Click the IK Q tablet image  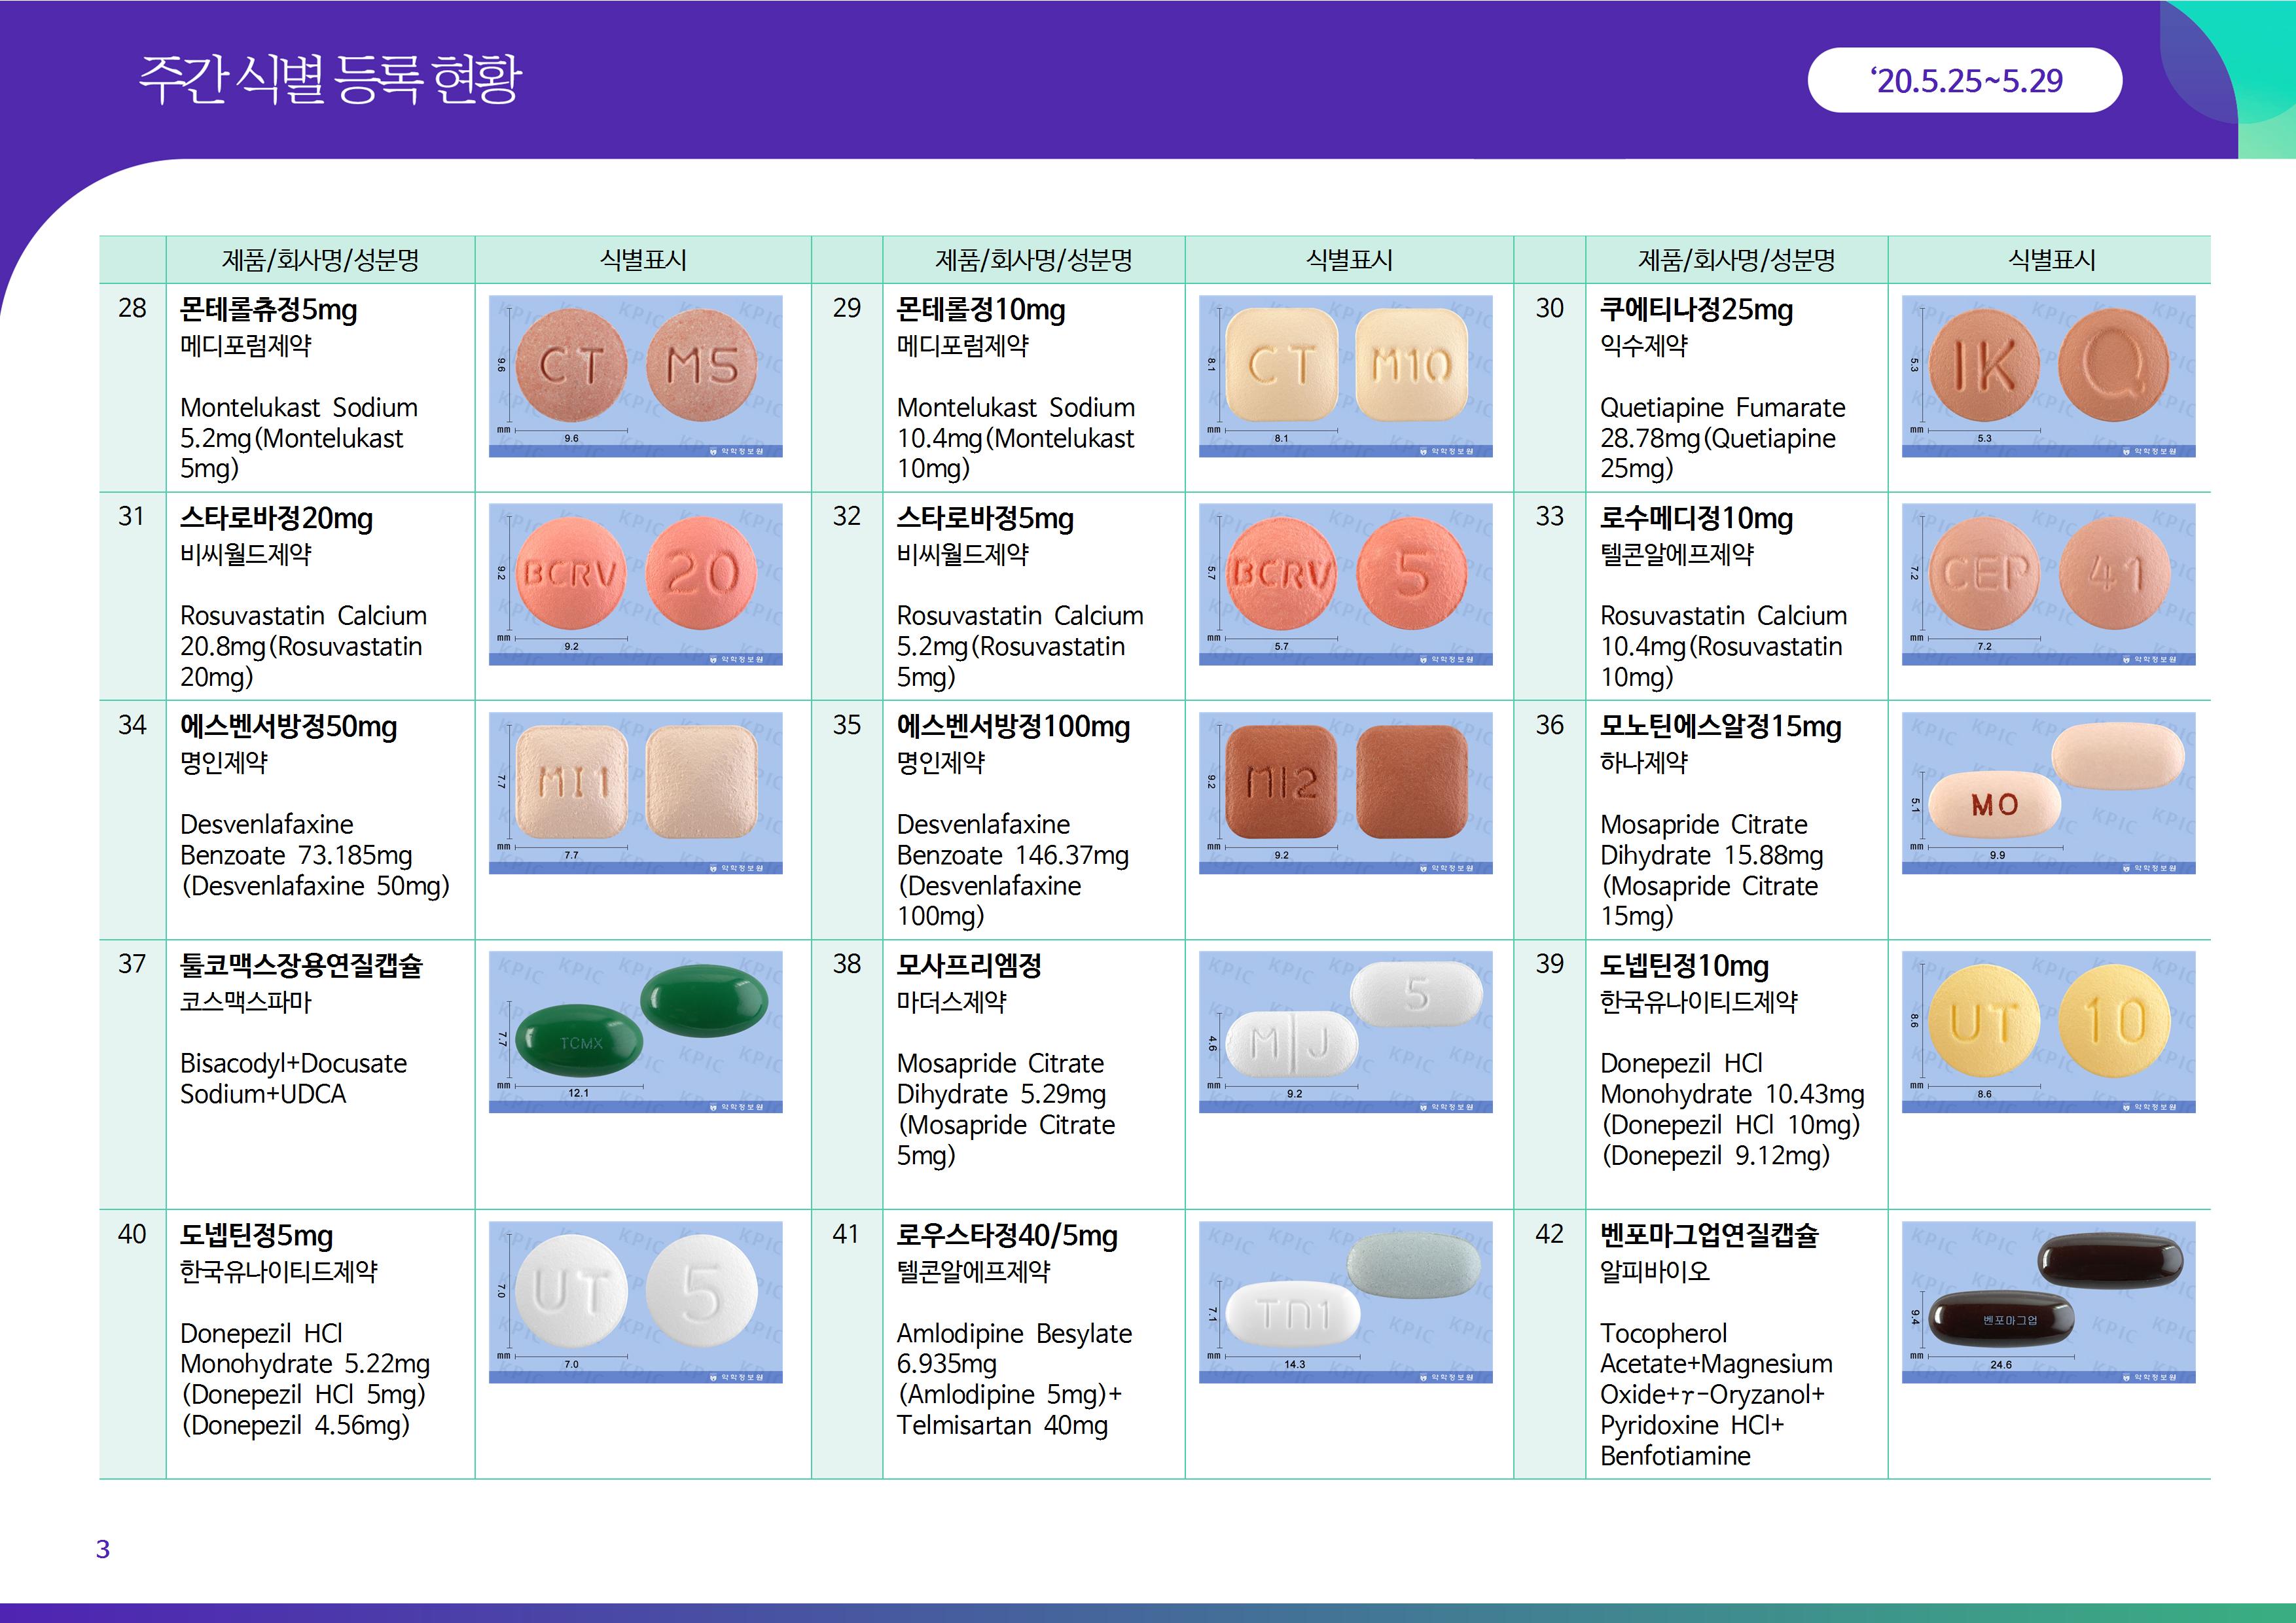(2048, 376)
